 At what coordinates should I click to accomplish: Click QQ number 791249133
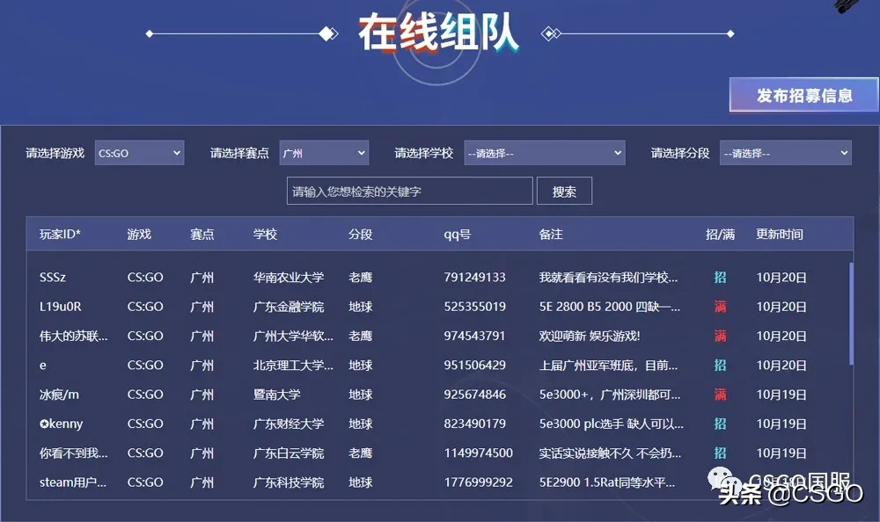click(x=475, y=278)
